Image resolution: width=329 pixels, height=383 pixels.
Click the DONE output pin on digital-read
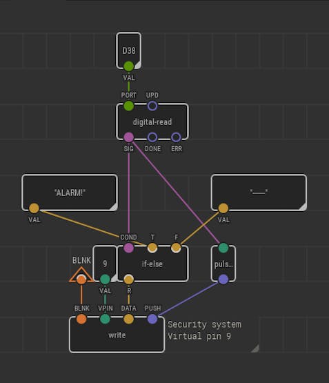click(152, 137)
